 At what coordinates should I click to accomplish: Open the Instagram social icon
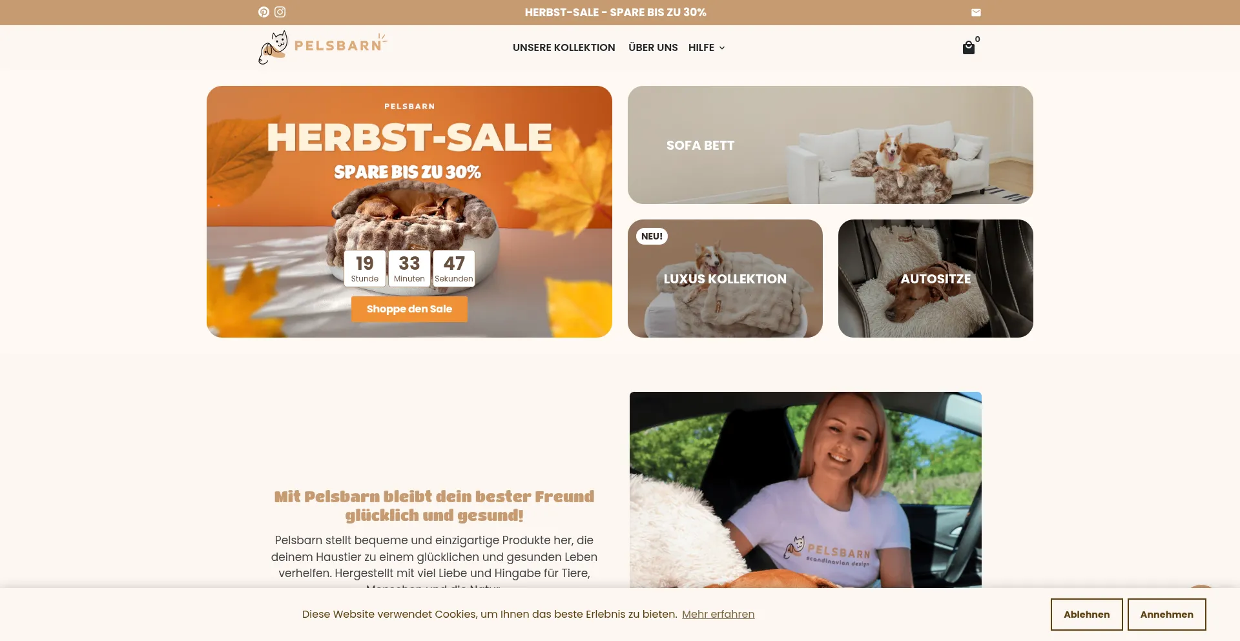(280, 12)
